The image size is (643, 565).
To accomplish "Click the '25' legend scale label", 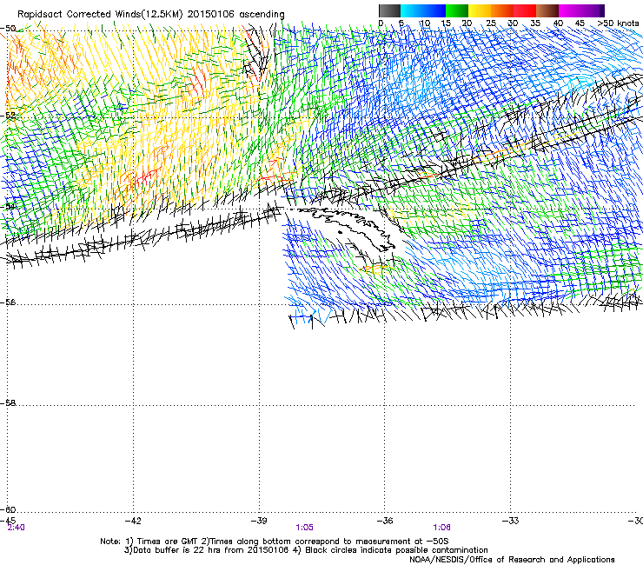I will tap(491, 23).
